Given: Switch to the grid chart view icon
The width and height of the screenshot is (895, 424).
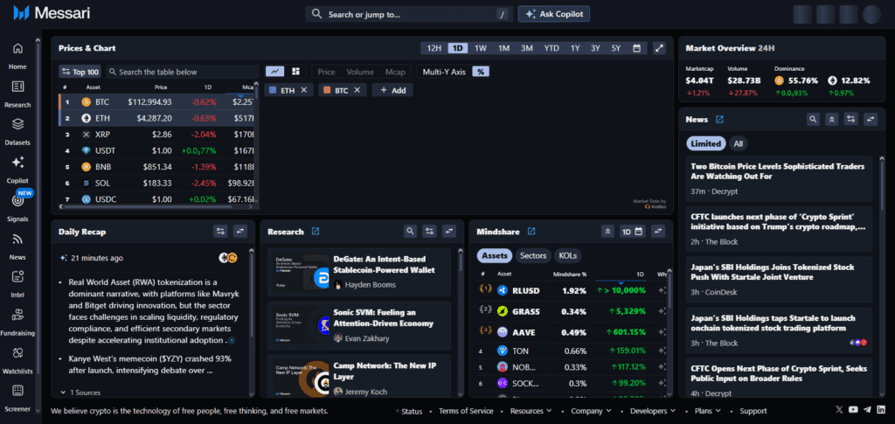Looking at the screenshot, I should [295, 72].
